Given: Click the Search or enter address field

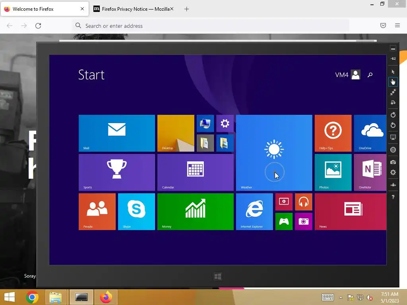Looking at the screenshot, I should pyautogui.click(x=211, y=26).
